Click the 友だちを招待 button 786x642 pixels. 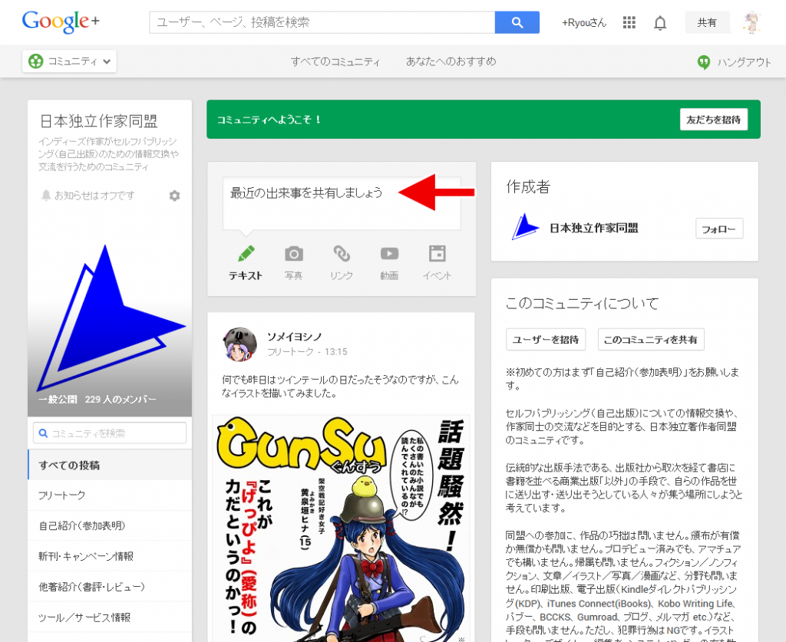(x=713, y=119)
